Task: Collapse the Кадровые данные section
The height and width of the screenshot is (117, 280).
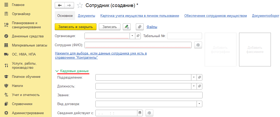Action: point(72,71)
